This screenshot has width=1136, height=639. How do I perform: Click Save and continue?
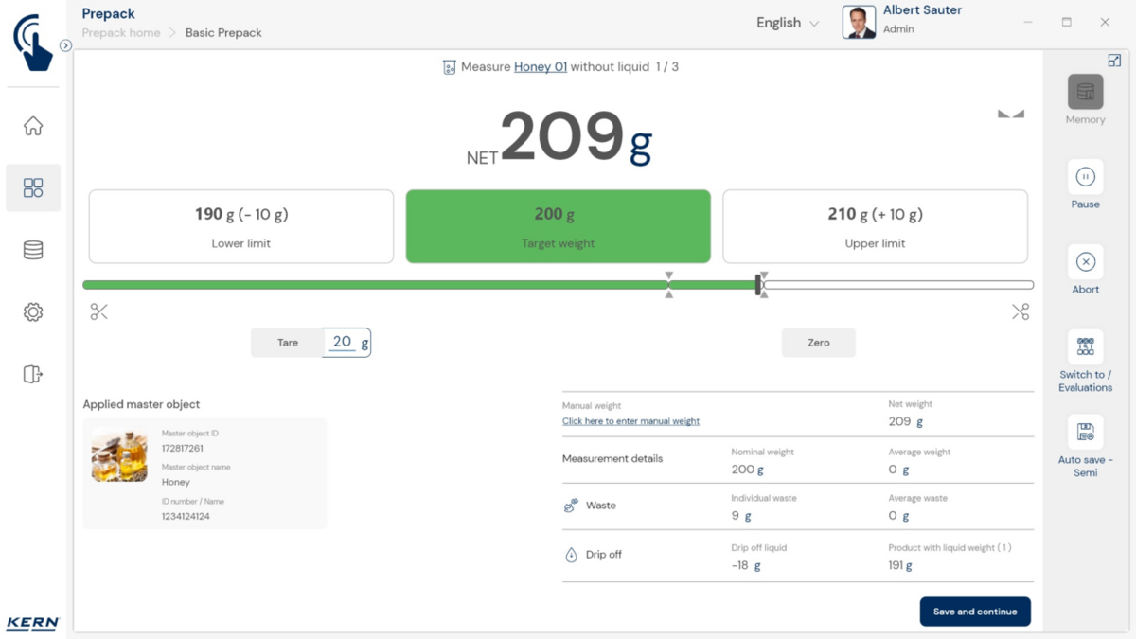[975, 612]
